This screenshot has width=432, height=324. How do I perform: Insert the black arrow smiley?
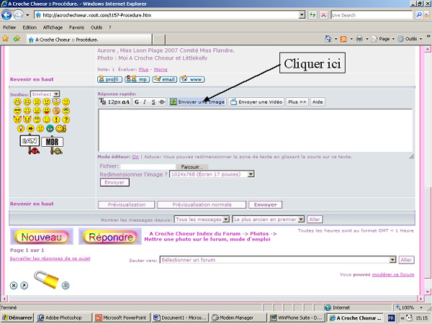[x=30, y=128]
